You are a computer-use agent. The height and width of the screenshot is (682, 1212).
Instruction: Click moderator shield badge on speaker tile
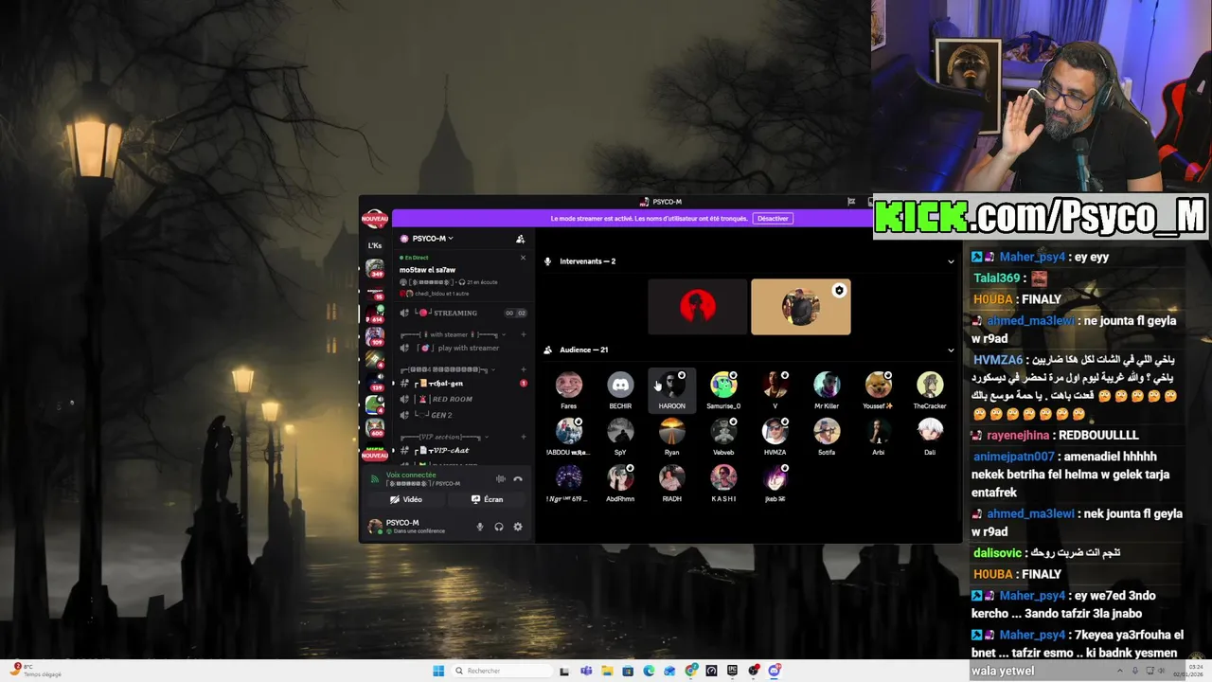[x=839, y=291]
